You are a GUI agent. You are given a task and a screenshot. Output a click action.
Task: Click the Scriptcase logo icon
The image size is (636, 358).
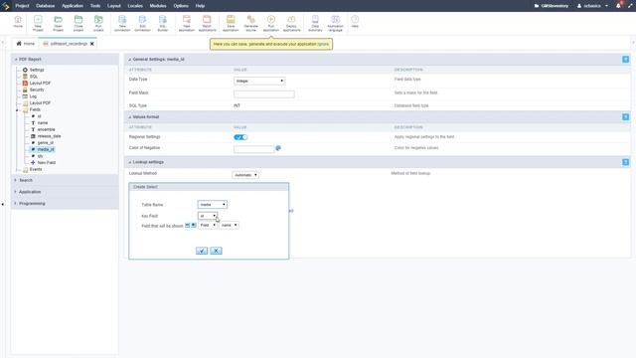[x=6, y=6]
